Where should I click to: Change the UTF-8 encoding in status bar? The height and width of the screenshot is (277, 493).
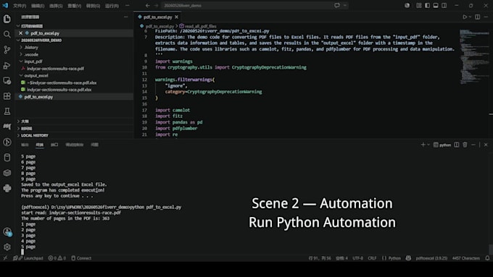coord(357,258)
